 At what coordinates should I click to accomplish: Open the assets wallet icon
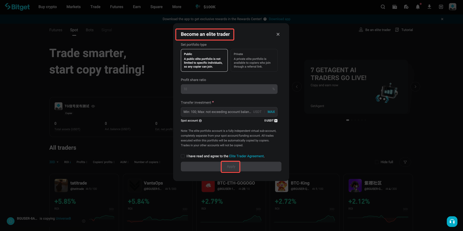click(394, 7)
